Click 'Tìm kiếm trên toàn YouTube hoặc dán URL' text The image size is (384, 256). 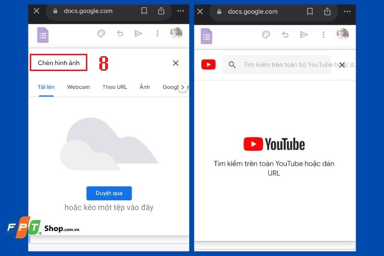tap(274, 168)
